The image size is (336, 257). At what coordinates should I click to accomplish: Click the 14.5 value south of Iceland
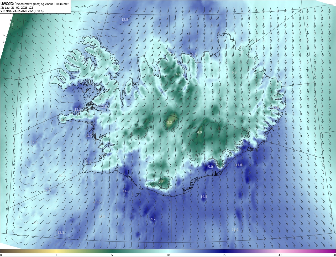(x=204, y=197)
